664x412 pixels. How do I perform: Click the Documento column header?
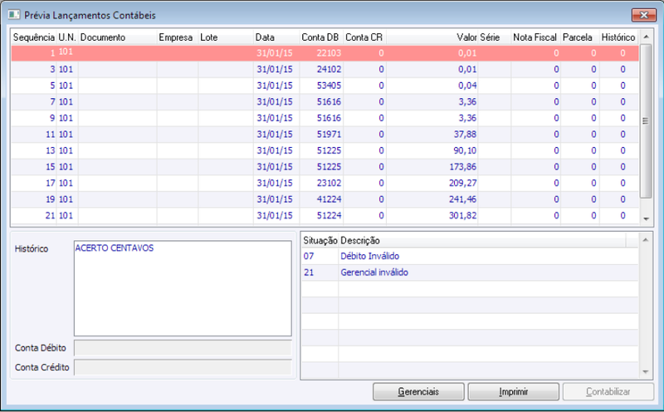118,37
